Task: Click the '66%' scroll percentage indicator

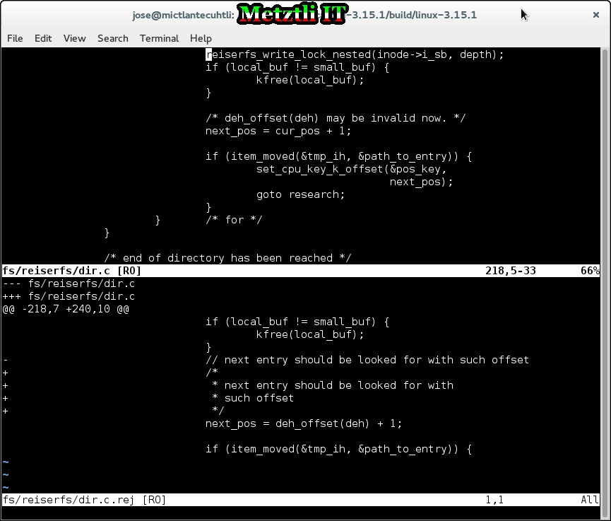Action: point(590,271)
